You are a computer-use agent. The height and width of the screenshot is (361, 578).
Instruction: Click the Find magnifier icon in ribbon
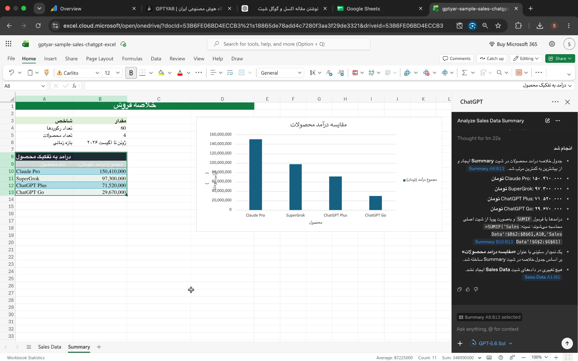499,73
